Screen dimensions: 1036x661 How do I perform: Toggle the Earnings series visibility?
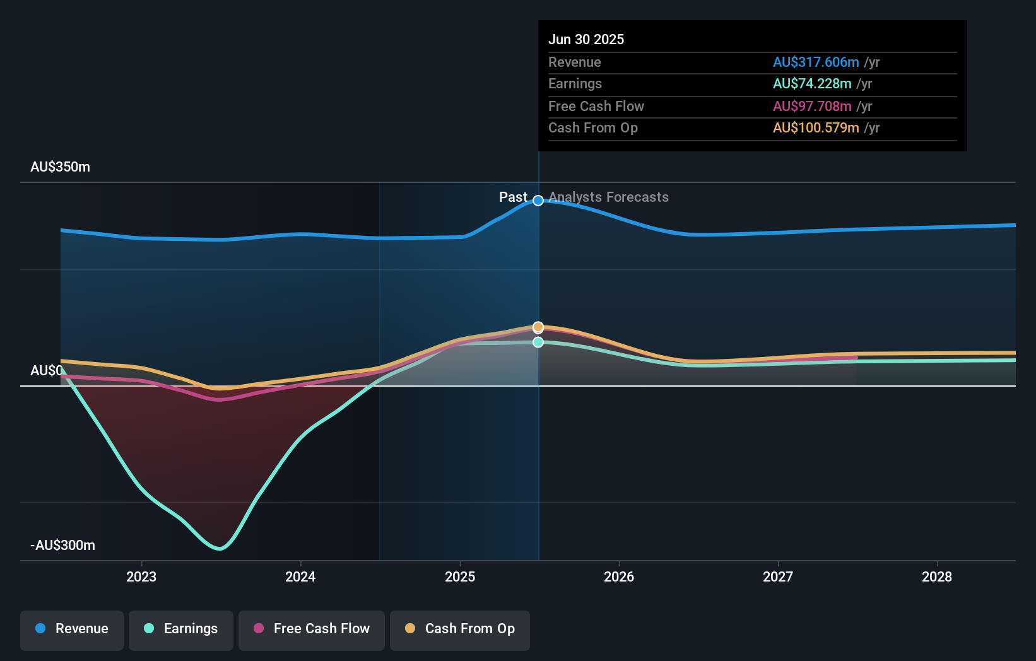pos(181,629)
